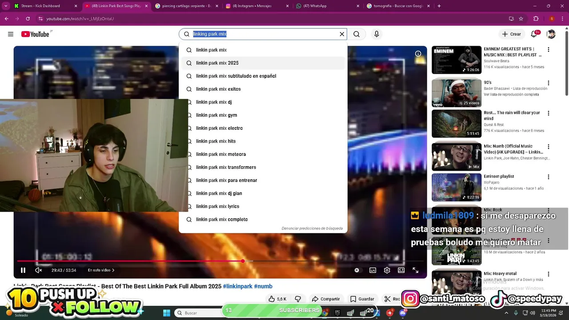The image size is (569, 320).
Task: Click the Compartir share button
Action: (326, 299)
